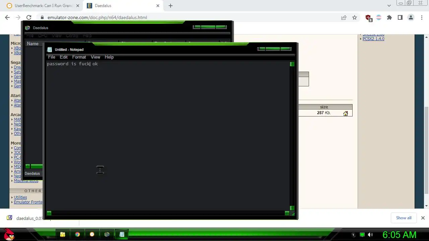Open the PCSX2 1.4.0 link
The width and height of the screenshot is (429, 241).
click(x=373, y=39)
